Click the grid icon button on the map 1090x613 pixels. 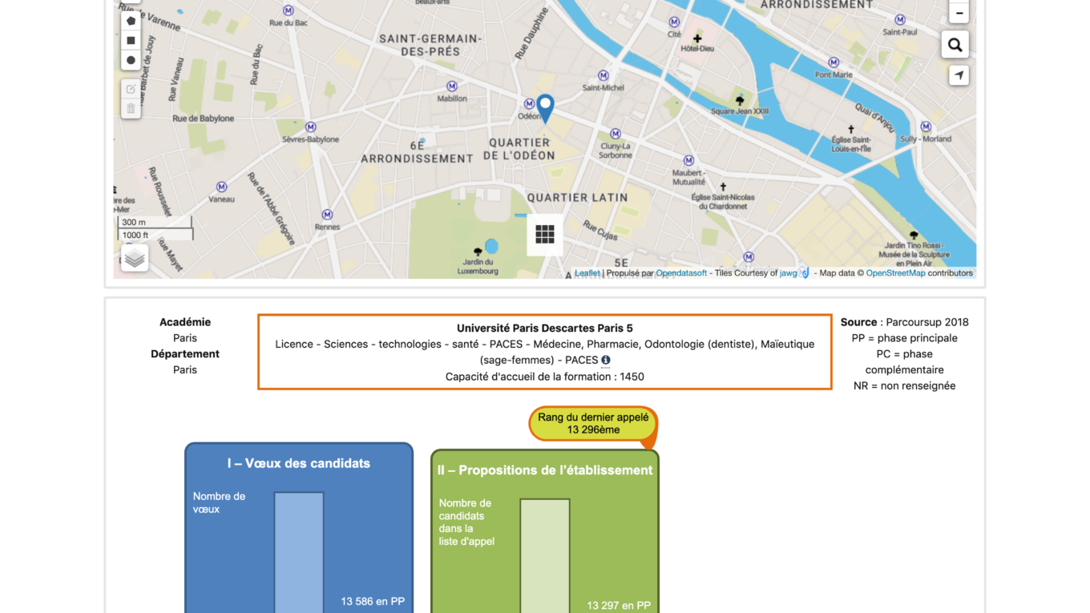545,234
